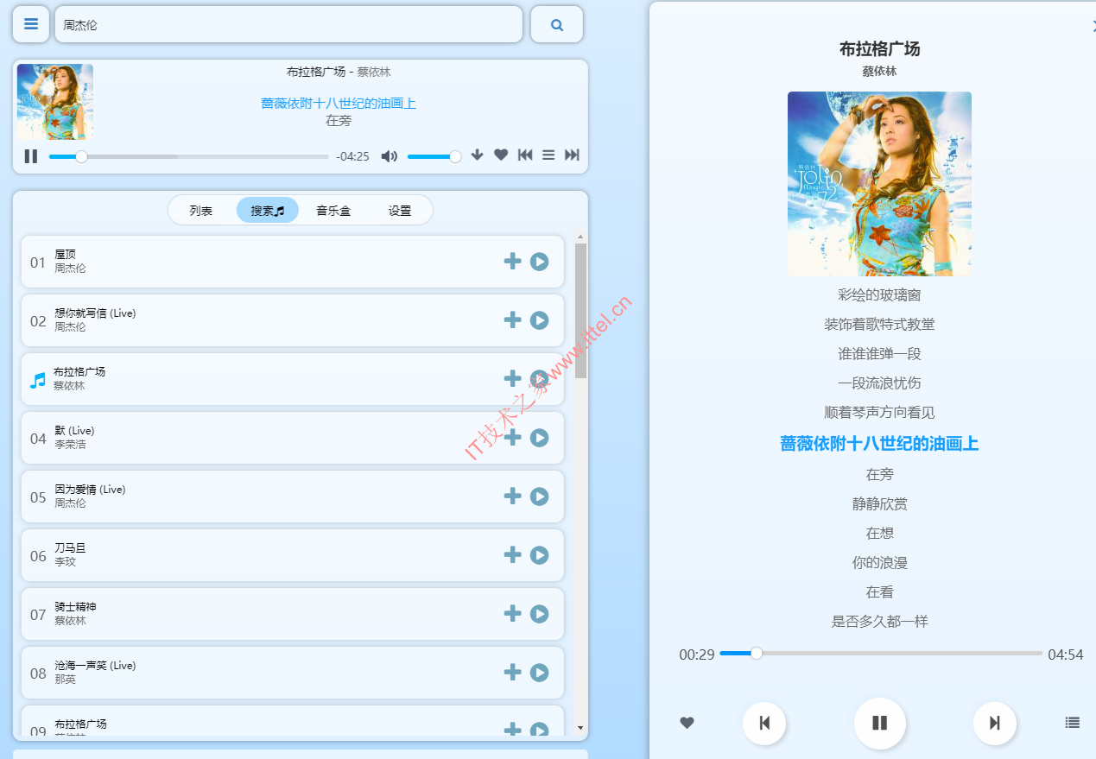Screen dimensions: 1096x759
Task: Click album cover thumbnail in mini player
Action: (x=55, y=102)
